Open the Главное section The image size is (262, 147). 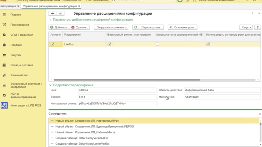click(16, 15)
